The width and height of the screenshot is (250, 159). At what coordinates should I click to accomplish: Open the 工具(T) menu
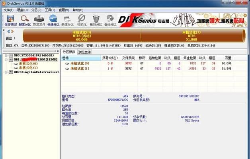(50, 10)
